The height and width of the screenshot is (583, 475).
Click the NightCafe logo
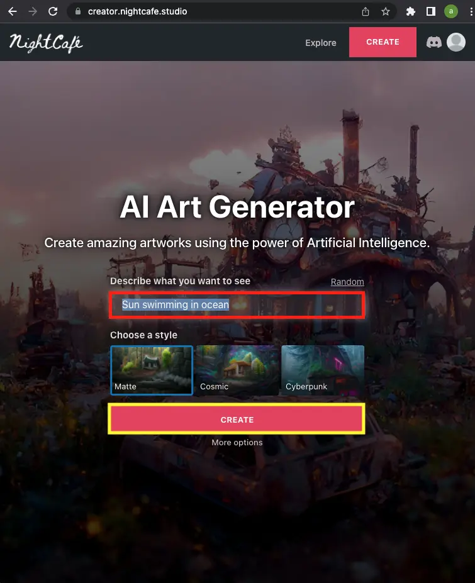46,43
